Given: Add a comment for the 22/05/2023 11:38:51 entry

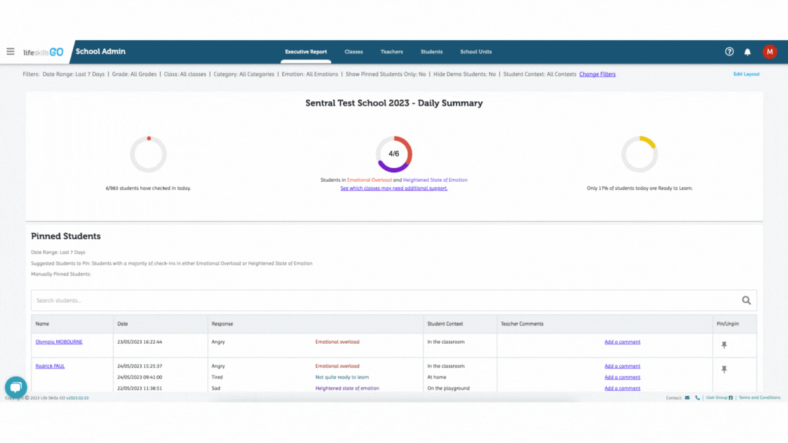Looking at the screenshot, I should click(622, 388).
